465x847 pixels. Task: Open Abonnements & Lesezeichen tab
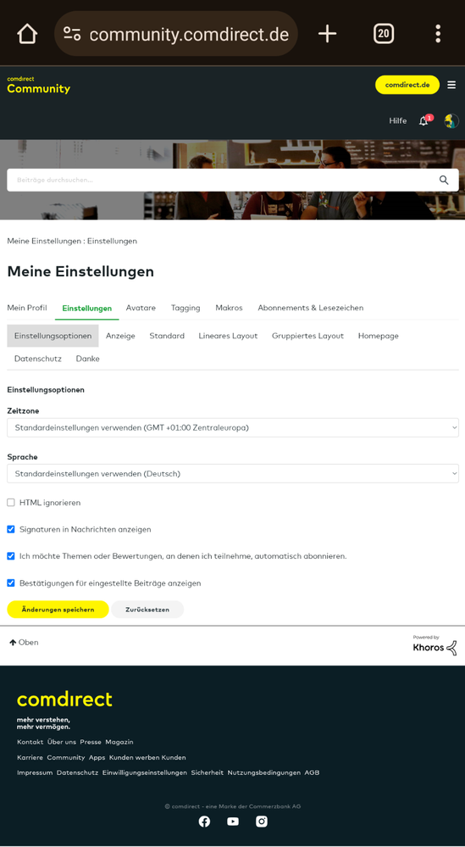point(311,308)
